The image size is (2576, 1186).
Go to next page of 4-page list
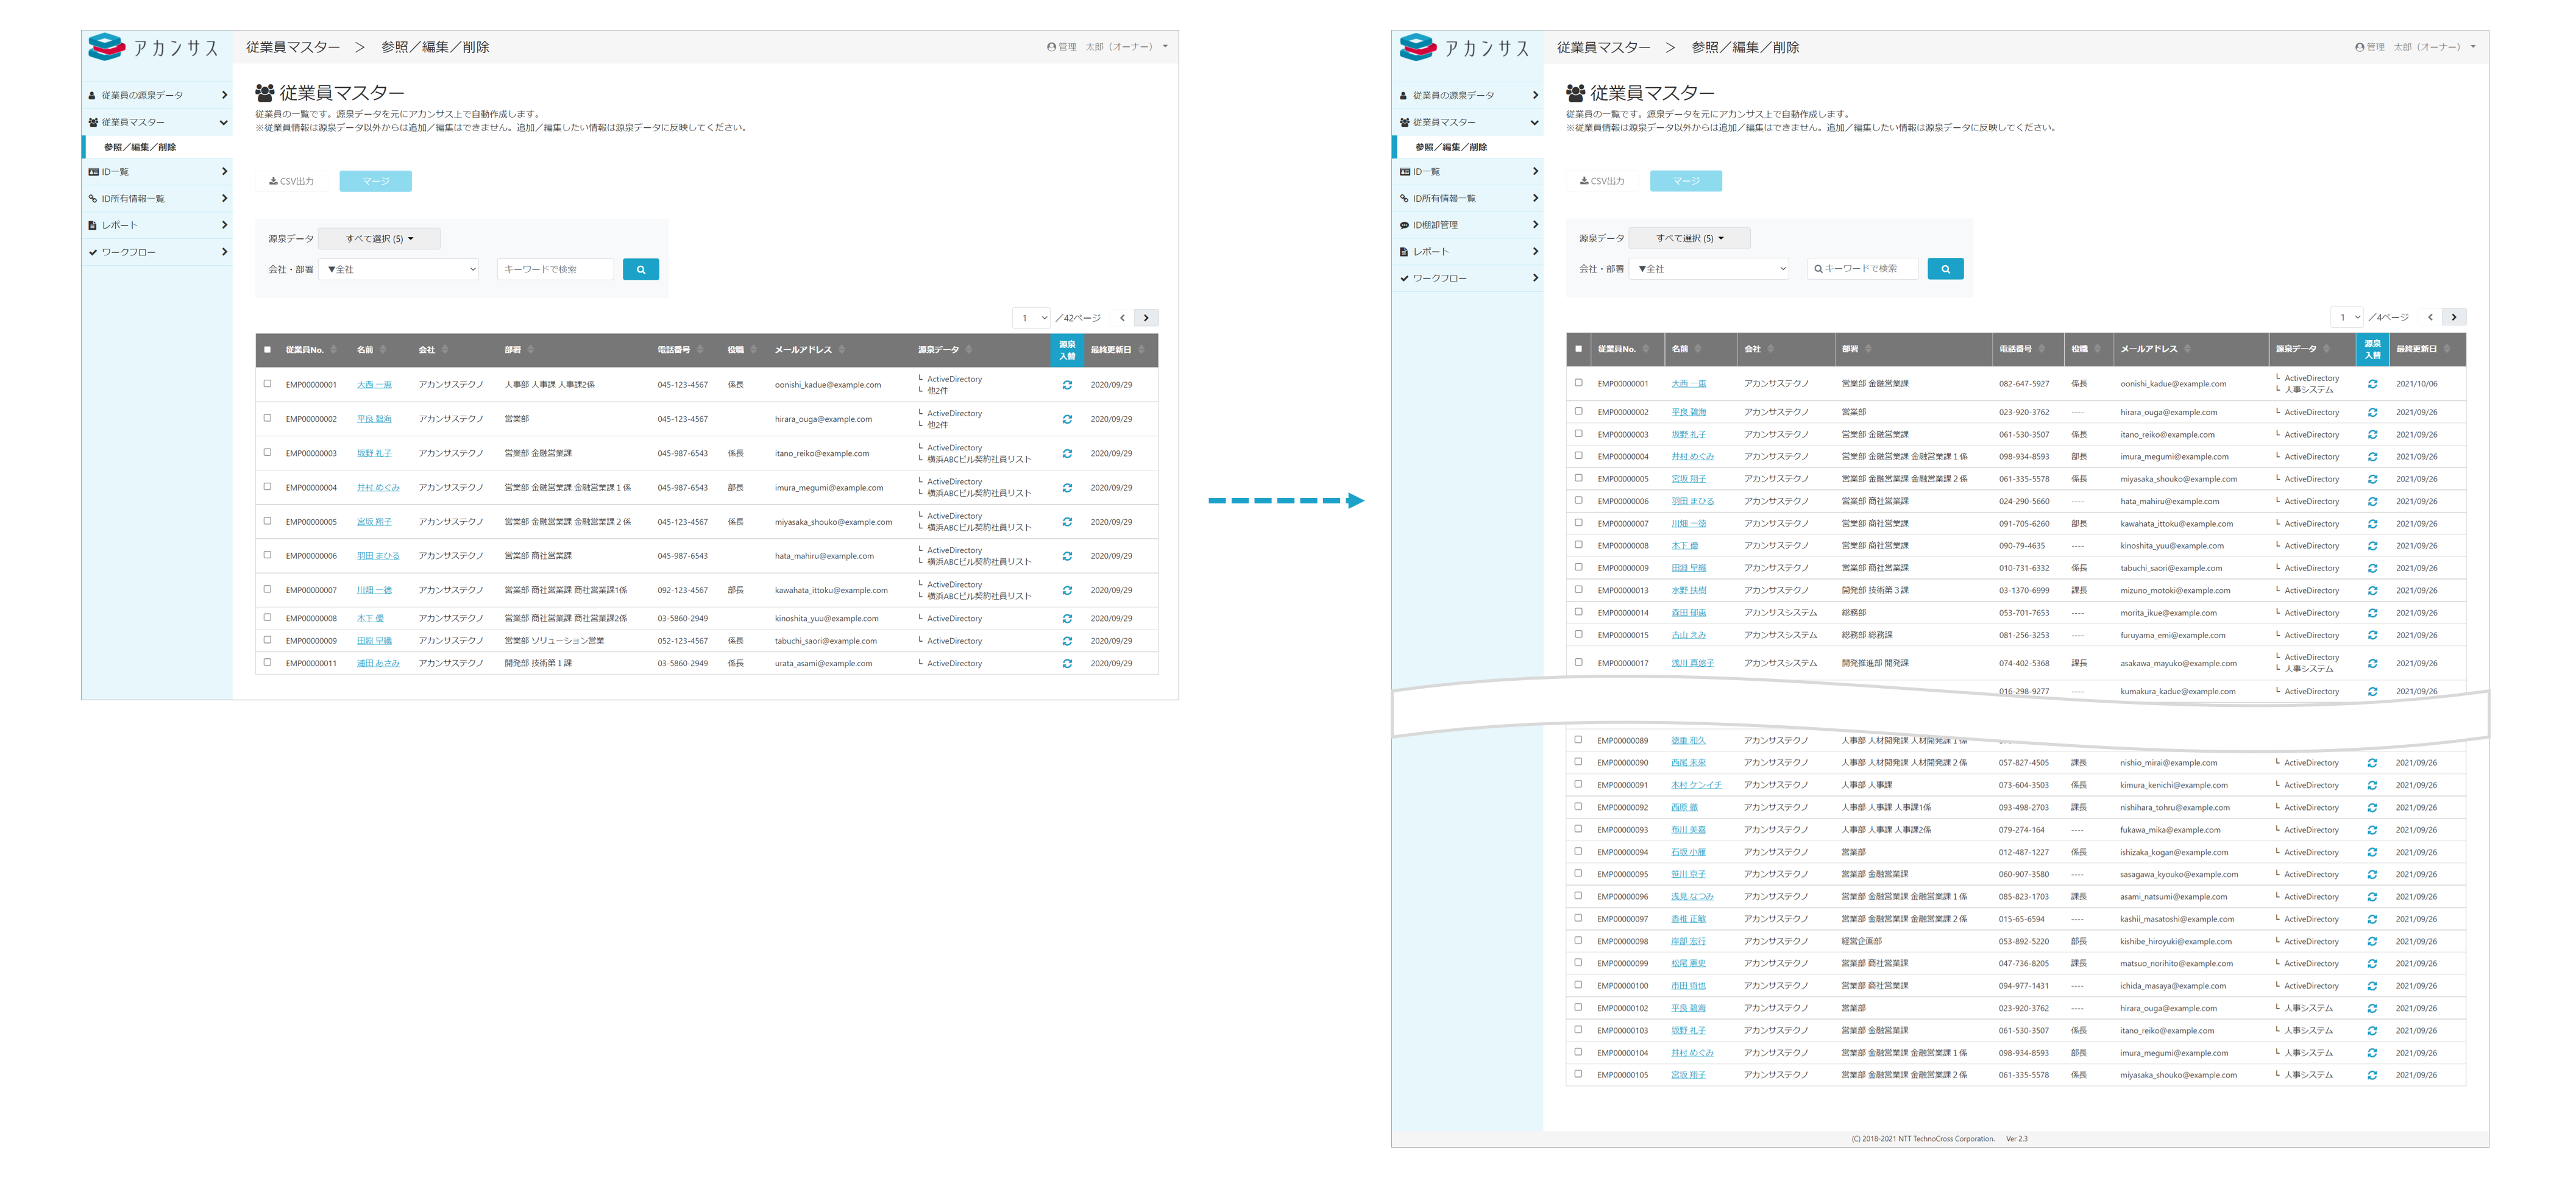coord(2453,317)
